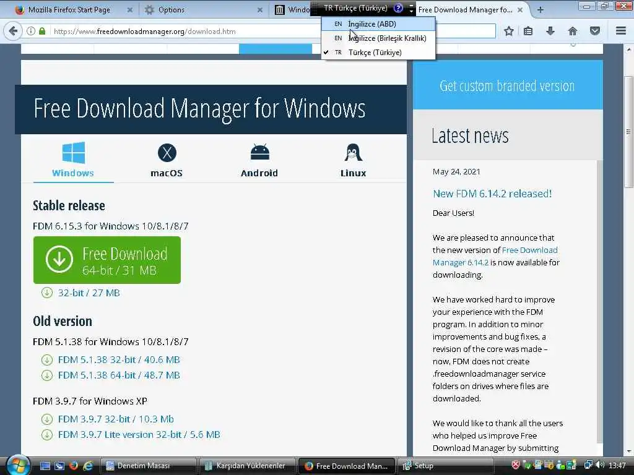
Task: Click the green padlock security icon
Action: (x=42, y=31)
